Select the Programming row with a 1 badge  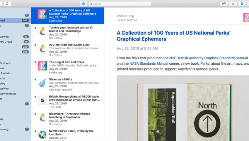[15, 129]
